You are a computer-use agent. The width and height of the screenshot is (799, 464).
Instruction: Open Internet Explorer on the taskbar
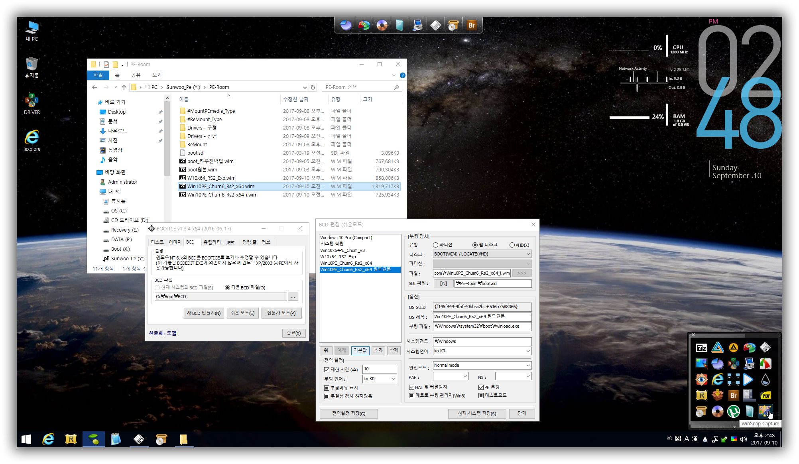click(48, 439)
